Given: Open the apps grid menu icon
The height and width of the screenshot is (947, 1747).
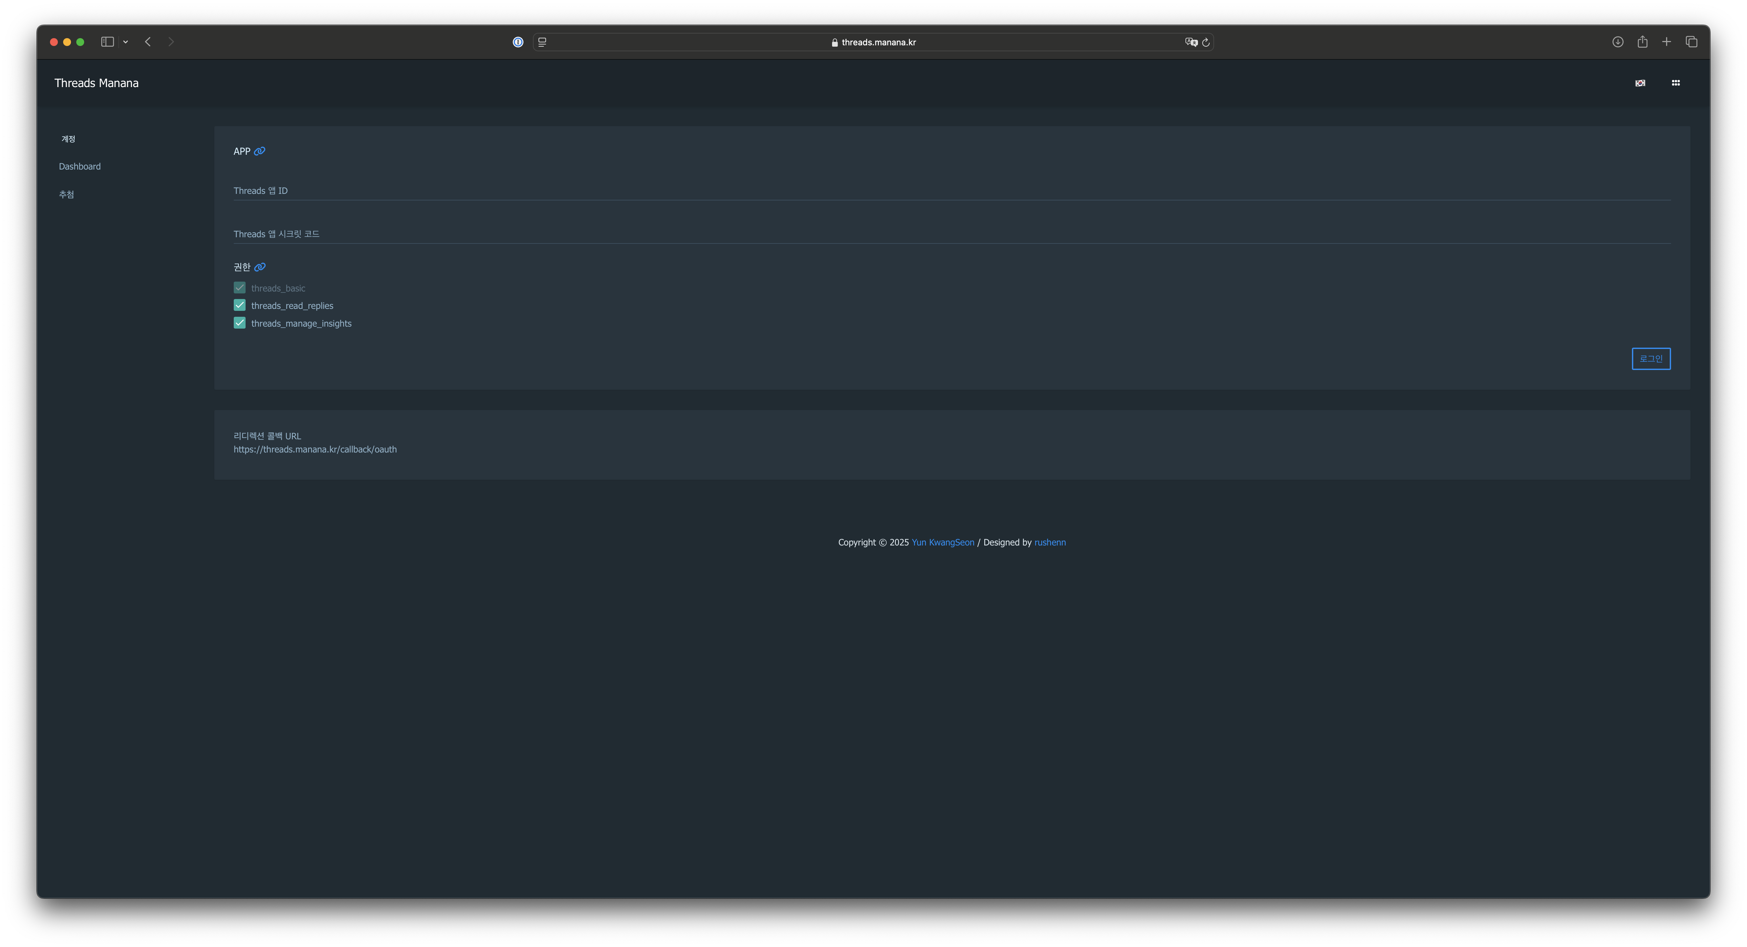Looking at the screenshot, I should [1675, 83].
